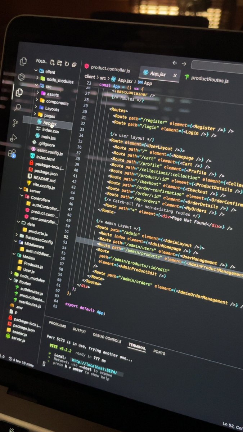
Task: Close the App.jsx editor tab
Action: [x=175, y=75]
